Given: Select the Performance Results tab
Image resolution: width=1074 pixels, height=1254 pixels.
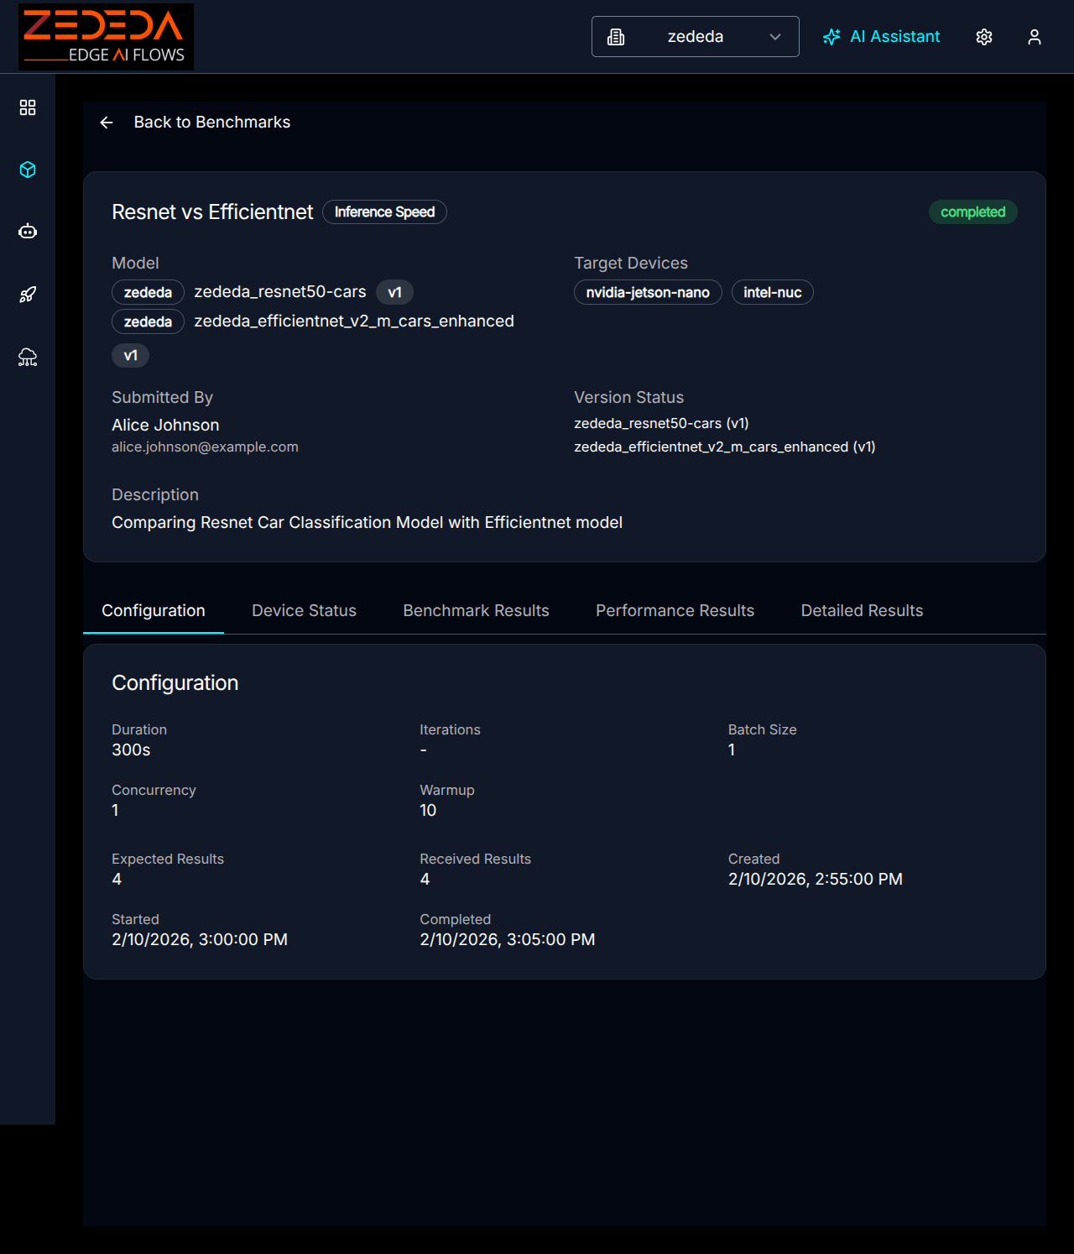Looking at the screenshot, I should (675, 611).
